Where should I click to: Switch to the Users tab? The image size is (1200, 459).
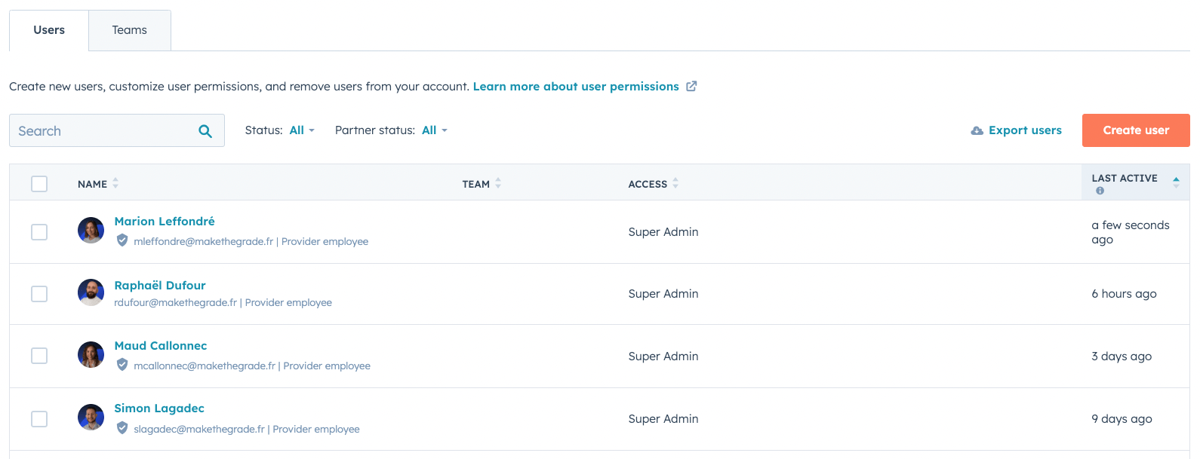[49, 30]
